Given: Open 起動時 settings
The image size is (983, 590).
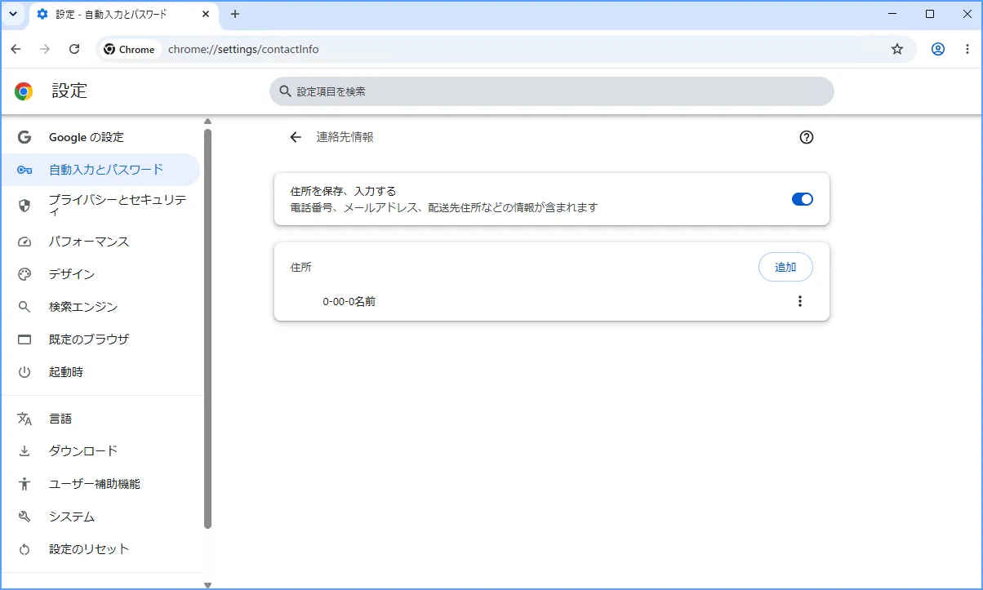Looking at the screenshot, I should coord(100,372).
